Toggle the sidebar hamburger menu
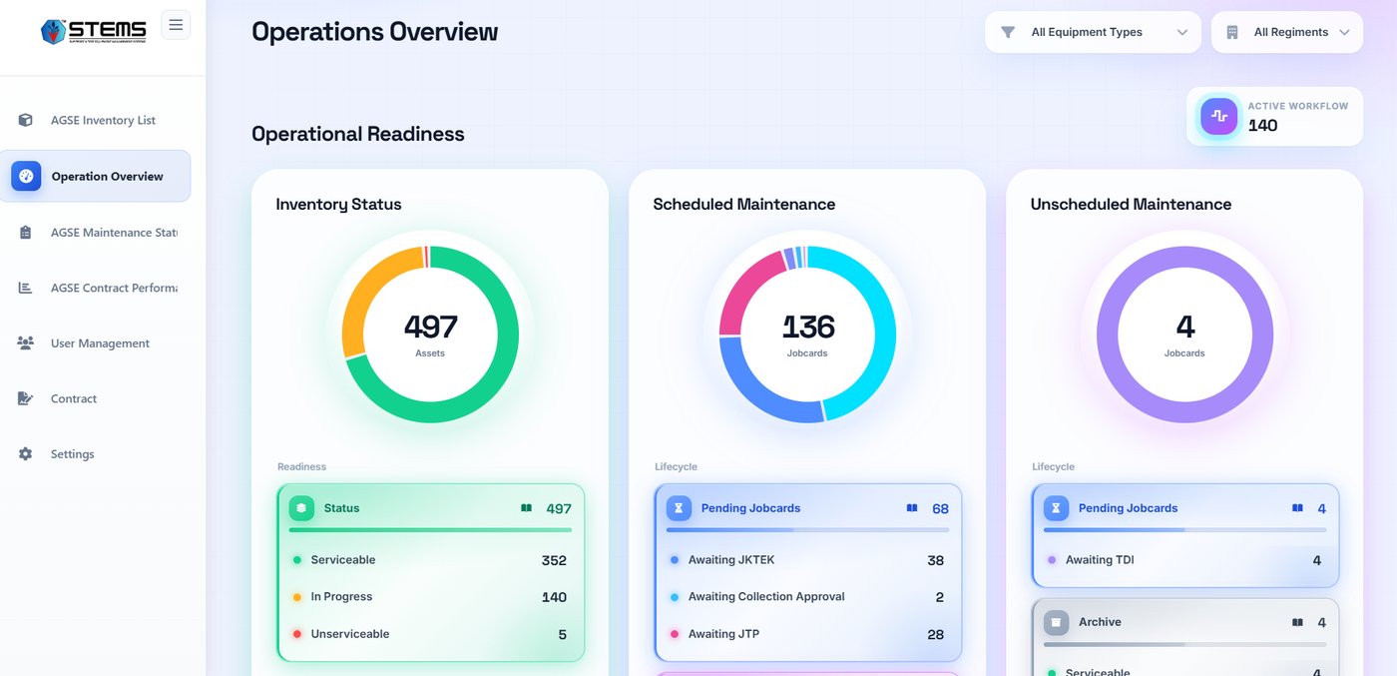 [x=176, y=25]
